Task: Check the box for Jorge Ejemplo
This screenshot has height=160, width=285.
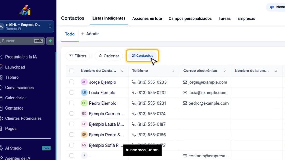Action: click(x=72, y=82)
